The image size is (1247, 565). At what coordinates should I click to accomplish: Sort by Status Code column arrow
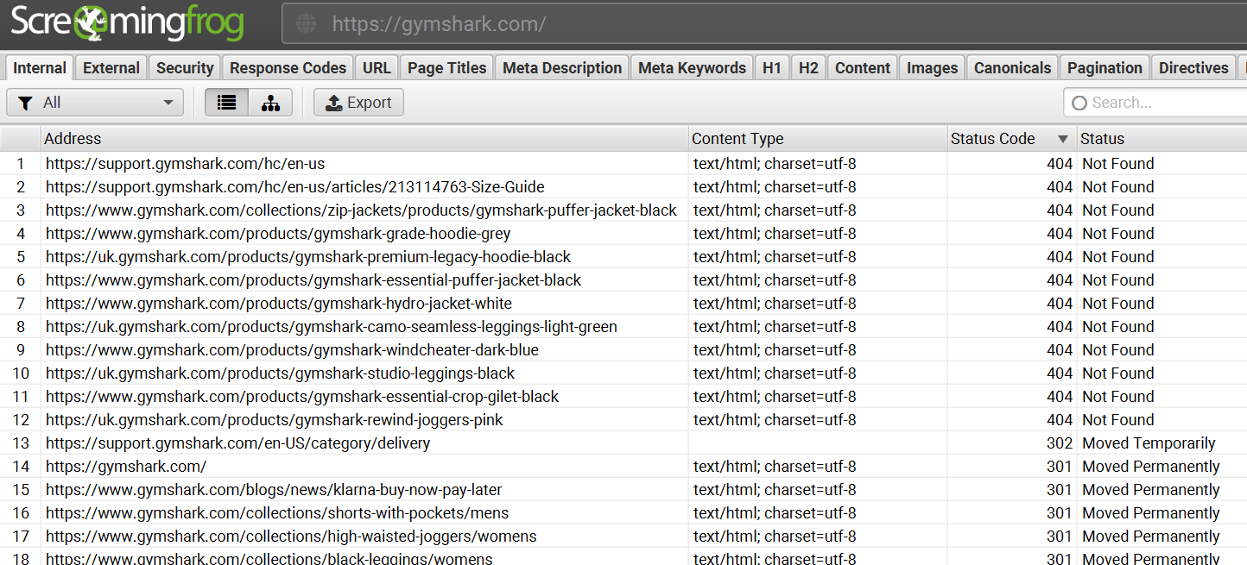(x=1062, y=139)
